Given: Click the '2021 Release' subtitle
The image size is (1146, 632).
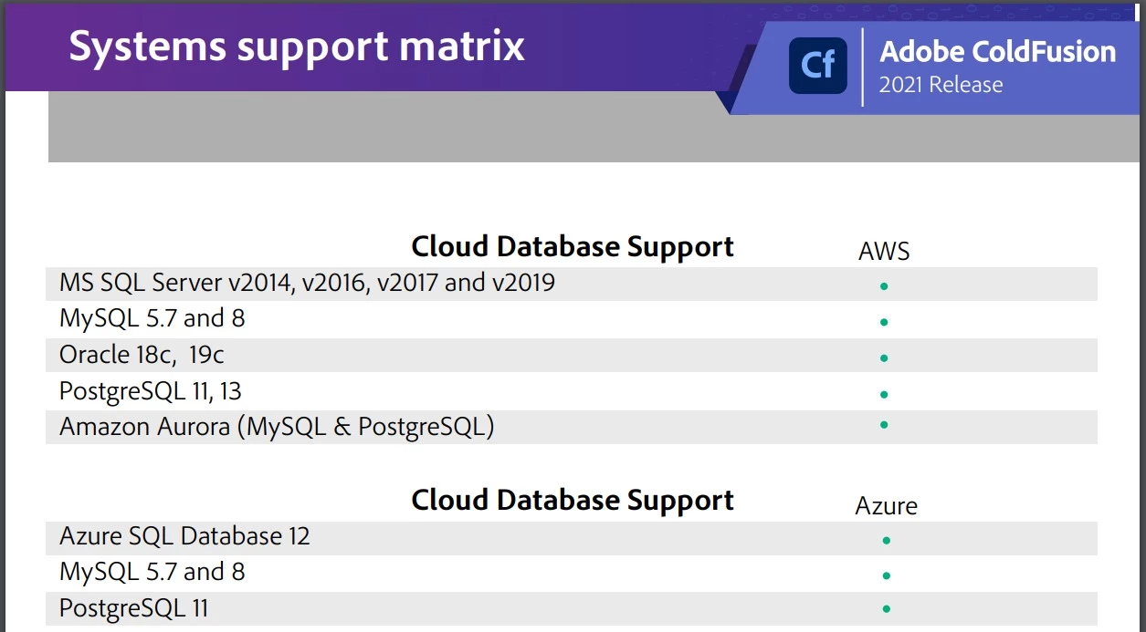Looking at the screenshot, I should (941, 85).
